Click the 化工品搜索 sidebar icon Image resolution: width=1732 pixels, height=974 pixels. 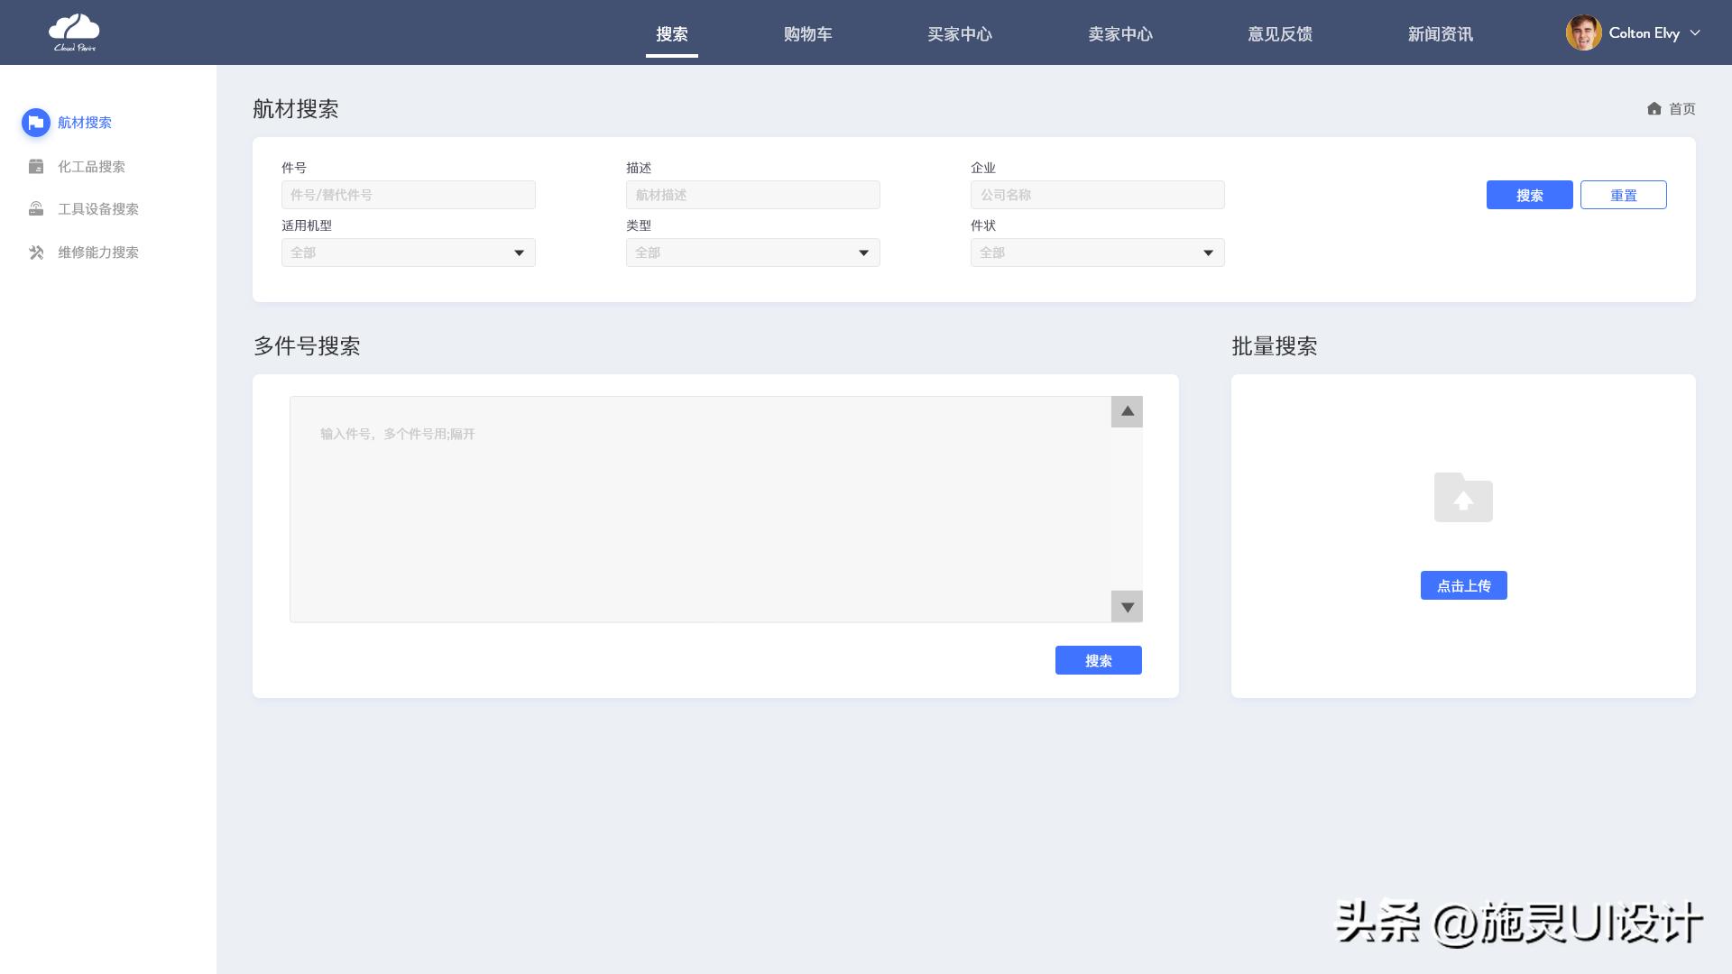36,167
